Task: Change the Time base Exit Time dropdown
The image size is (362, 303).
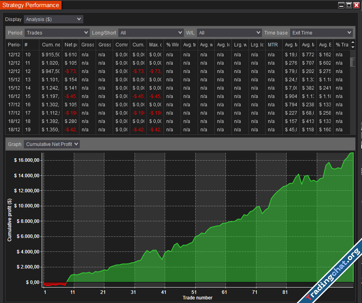Action: [x=321, y=33]
